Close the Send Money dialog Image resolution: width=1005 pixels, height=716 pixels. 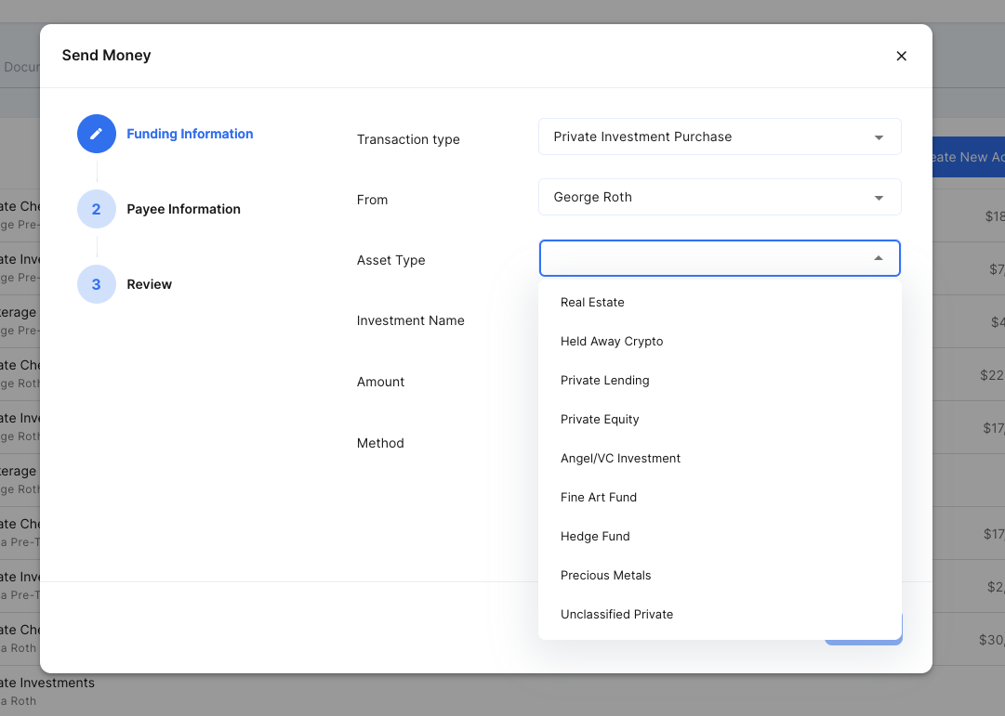(901, 56)
